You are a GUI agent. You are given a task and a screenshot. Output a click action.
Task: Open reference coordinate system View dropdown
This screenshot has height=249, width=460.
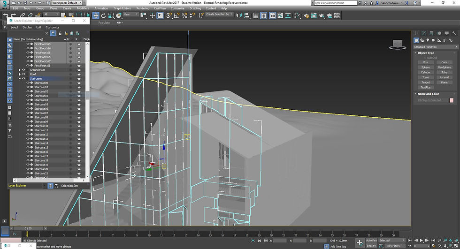pyautogui.click(x=130, y=15)
